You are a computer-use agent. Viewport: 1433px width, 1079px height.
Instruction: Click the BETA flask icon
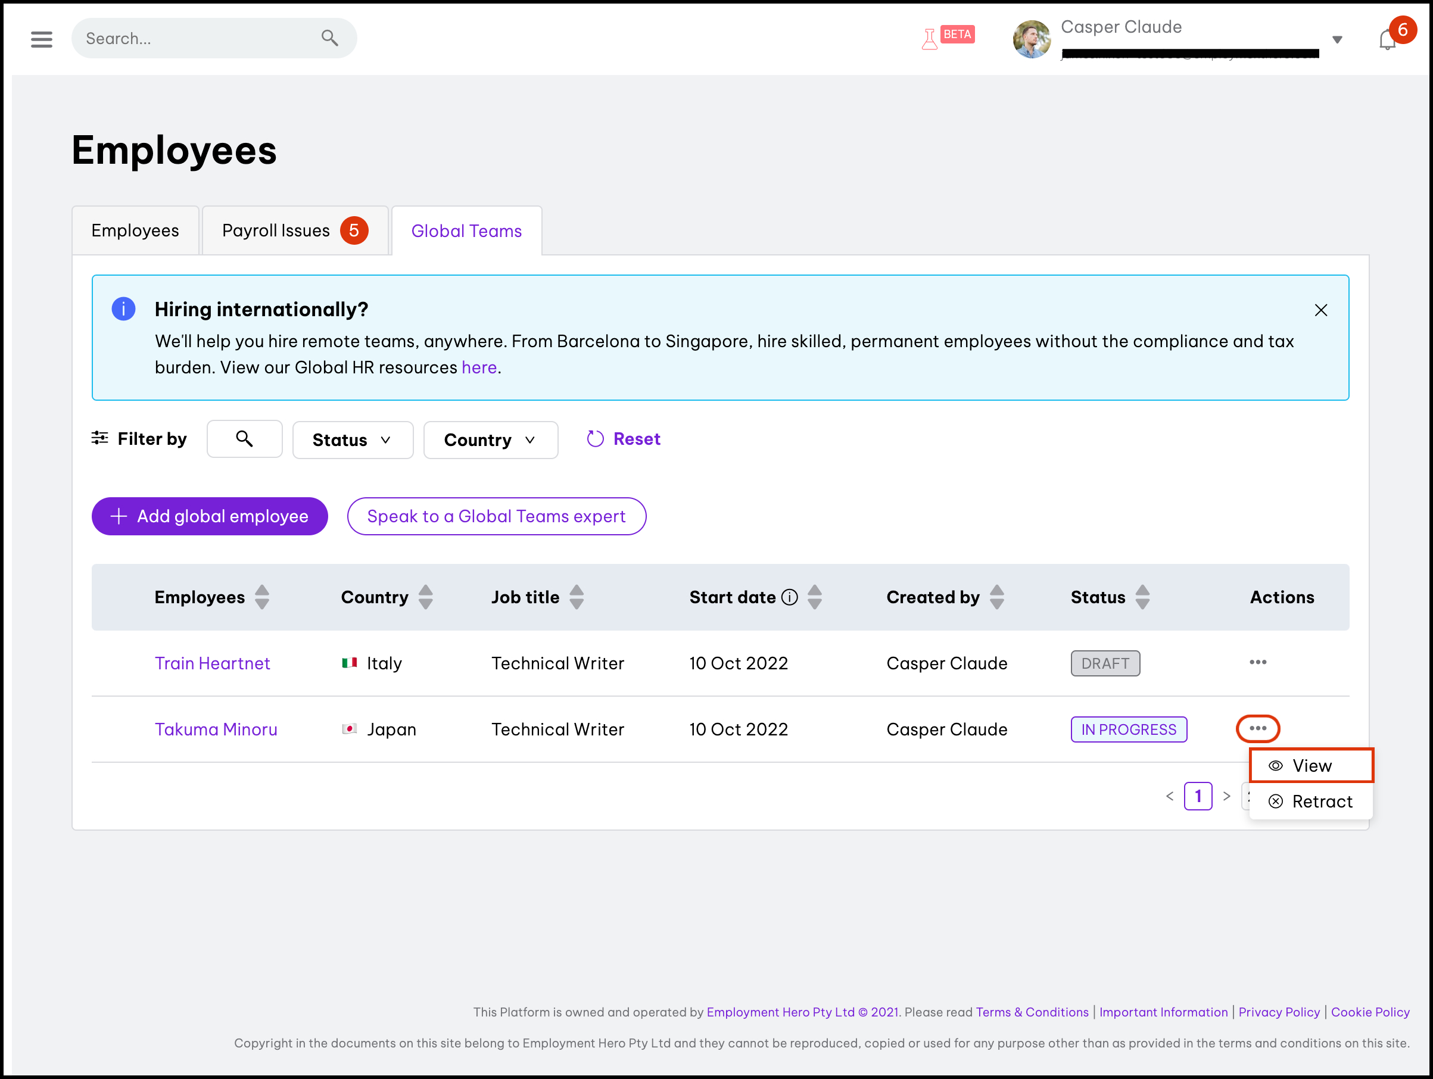click(x=930, y=39)
